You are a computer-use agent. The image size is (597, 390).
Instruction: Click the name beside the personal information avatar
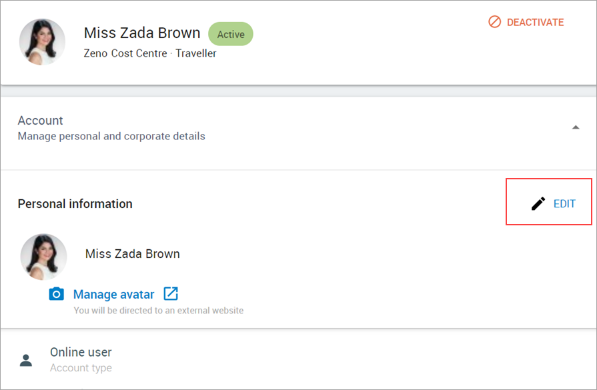pos(133,254)
